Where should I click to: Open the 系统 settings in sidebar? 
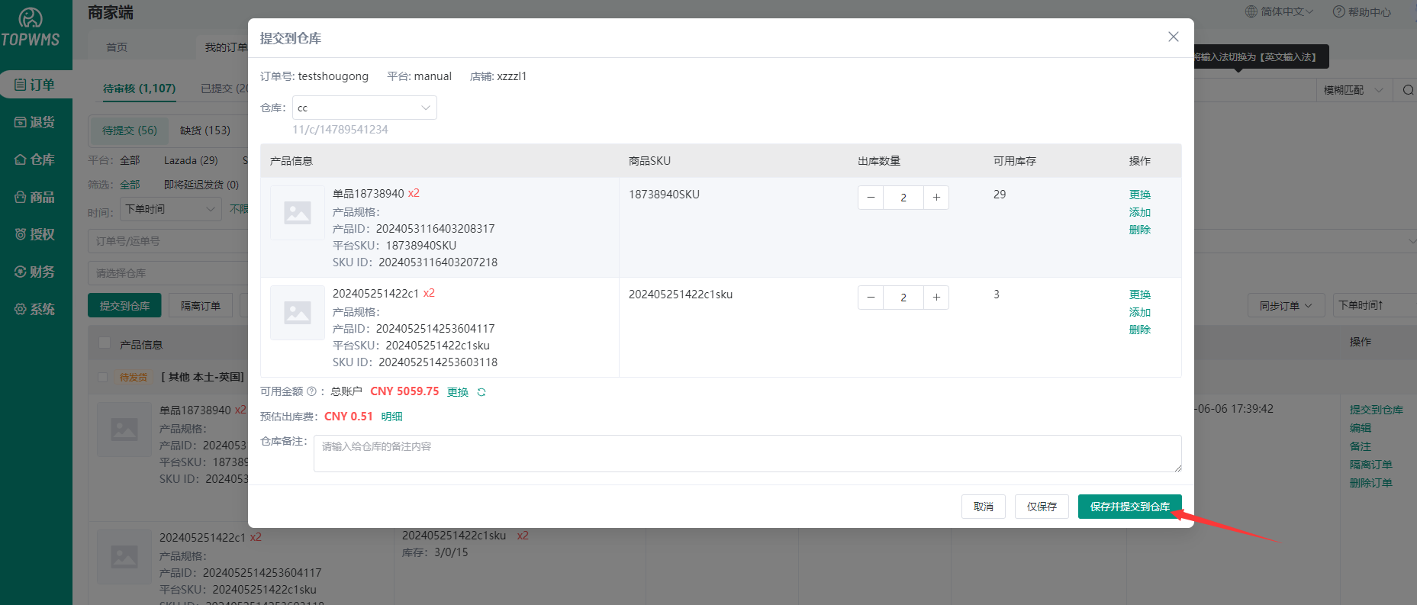point(35,309)
